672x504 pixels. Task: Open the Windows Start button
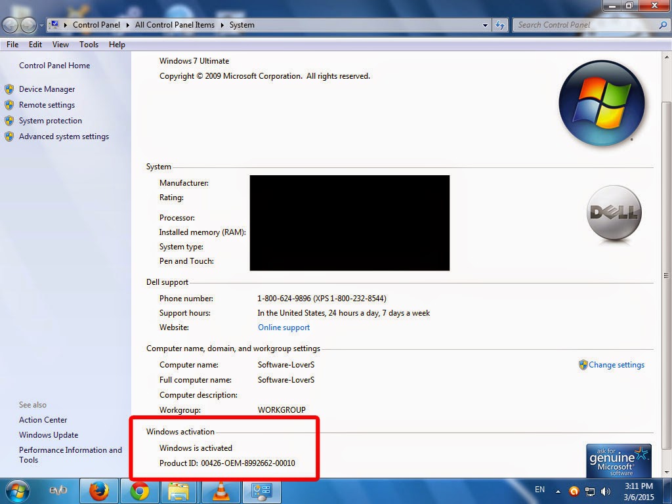pos(17,491)
